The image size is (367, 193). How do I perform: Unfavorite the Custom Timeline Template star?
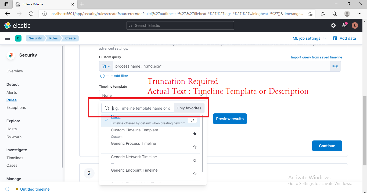point(195,133)
